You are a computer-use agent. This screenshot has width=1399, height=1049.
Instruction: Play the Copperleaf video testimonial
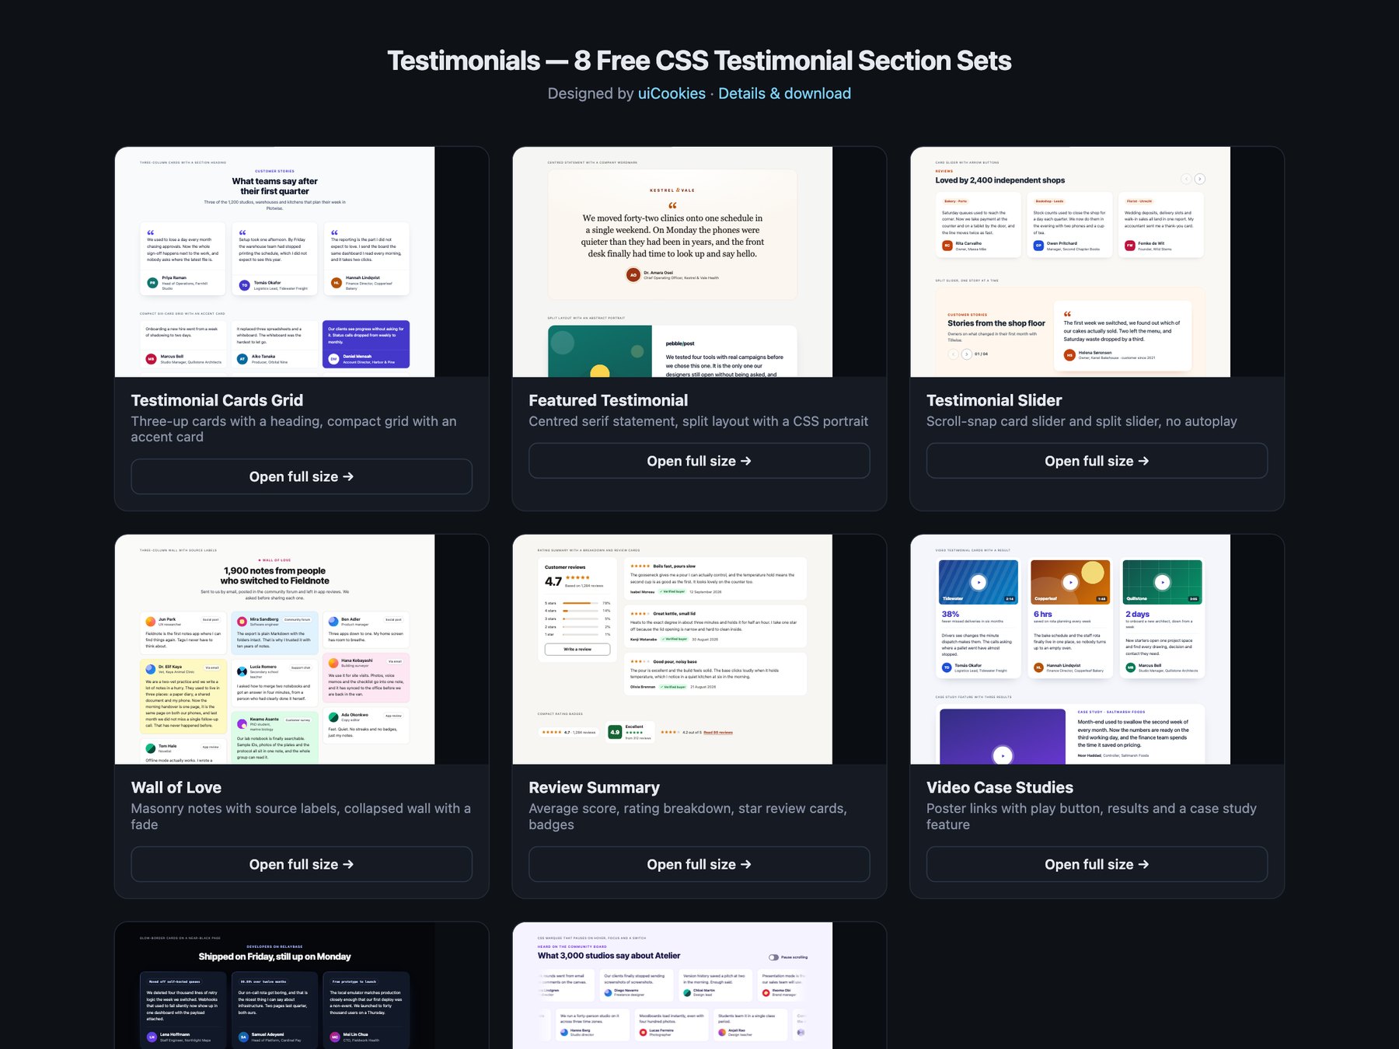pos(1070,581)
